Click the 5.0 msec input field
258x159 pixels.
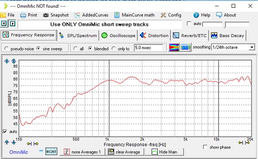click(x=149, y=48)
